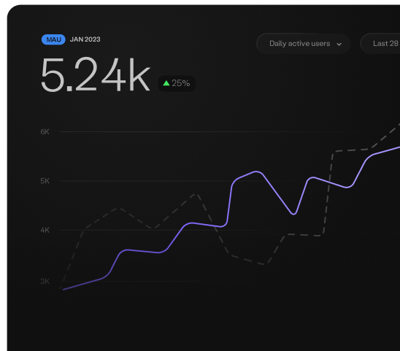Click the dashed line's first small peak above 4K
The height and width of the screenshot is (351, 400).
coord(118,209)
